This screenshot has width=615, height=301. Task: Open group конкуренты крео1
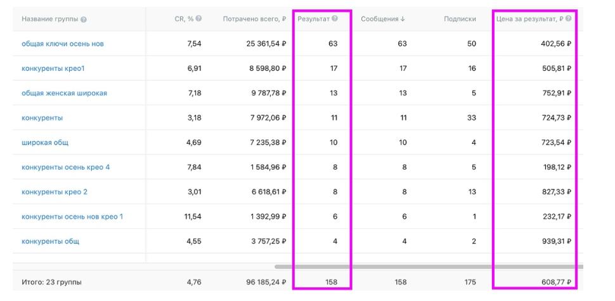pos(53,68)
